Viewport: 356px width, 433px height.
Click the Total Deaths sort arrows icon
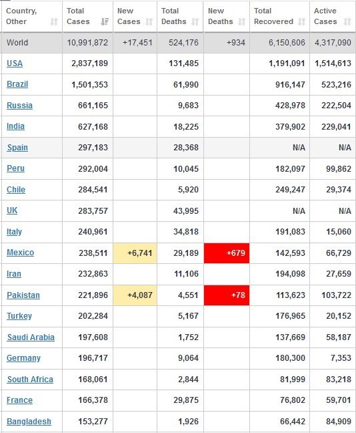coord(195,21)
